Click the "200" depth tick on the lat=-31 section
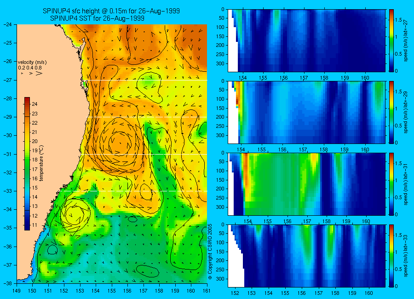Viewport: 414px width, 299px height. tap(220, 189)
